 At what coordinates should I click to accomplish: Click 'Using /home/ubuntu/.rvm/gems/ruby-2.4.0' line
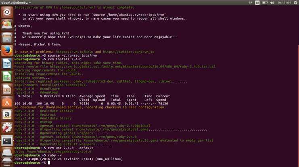pos(52,152)
